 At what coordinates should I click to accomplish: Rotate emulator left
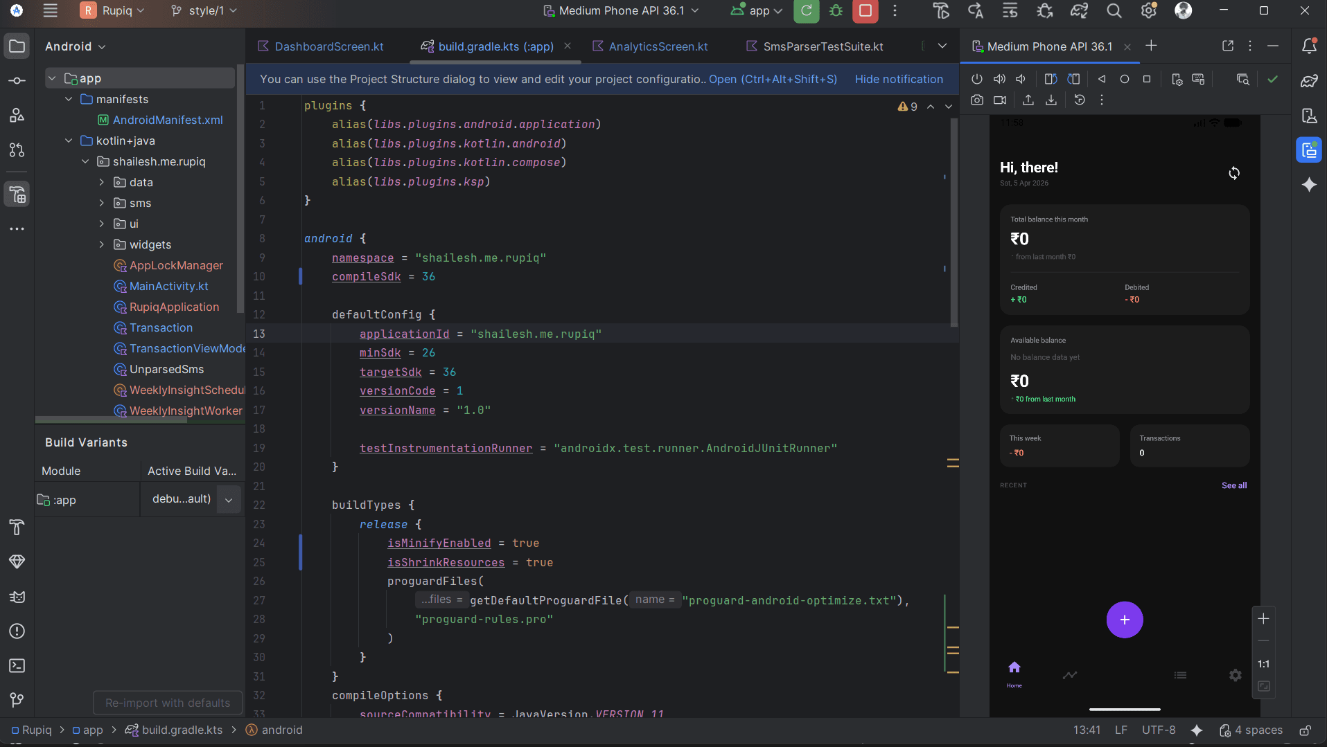tap(1051, 79)
